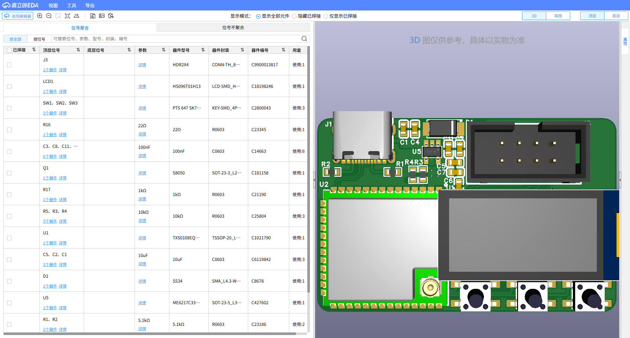Sort by 器件封装 column arrows

click(x=242, y=50)
